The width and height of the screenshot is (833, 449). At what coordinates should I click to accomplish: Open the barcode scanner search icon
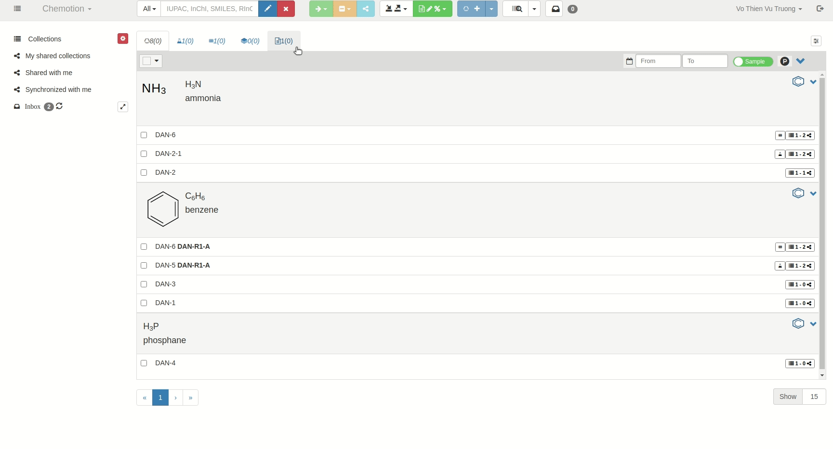[516, 9]
